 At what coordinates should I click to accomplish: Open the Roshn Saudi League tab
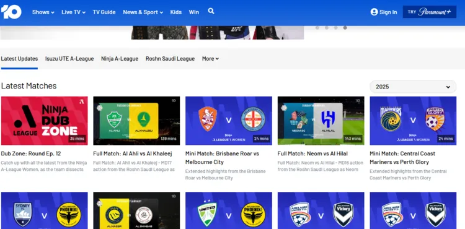[x=170, y=59]
